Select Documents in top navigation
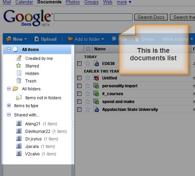 coord(49,2)
